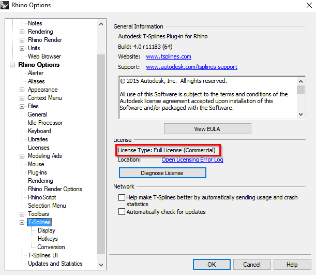Click the copyright text box scroll down arrow
Screen dimensions: 316x275
(x=301, y=114)
